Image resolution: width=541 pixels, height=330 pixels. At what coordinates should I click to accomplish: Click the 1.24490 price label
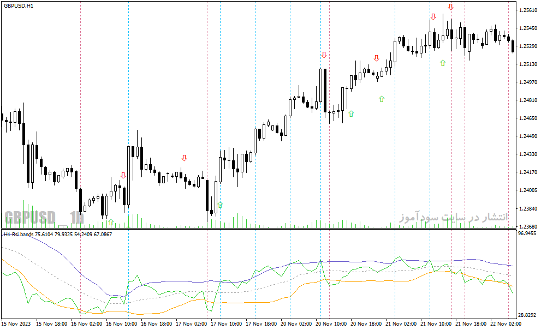pos(528,136)
